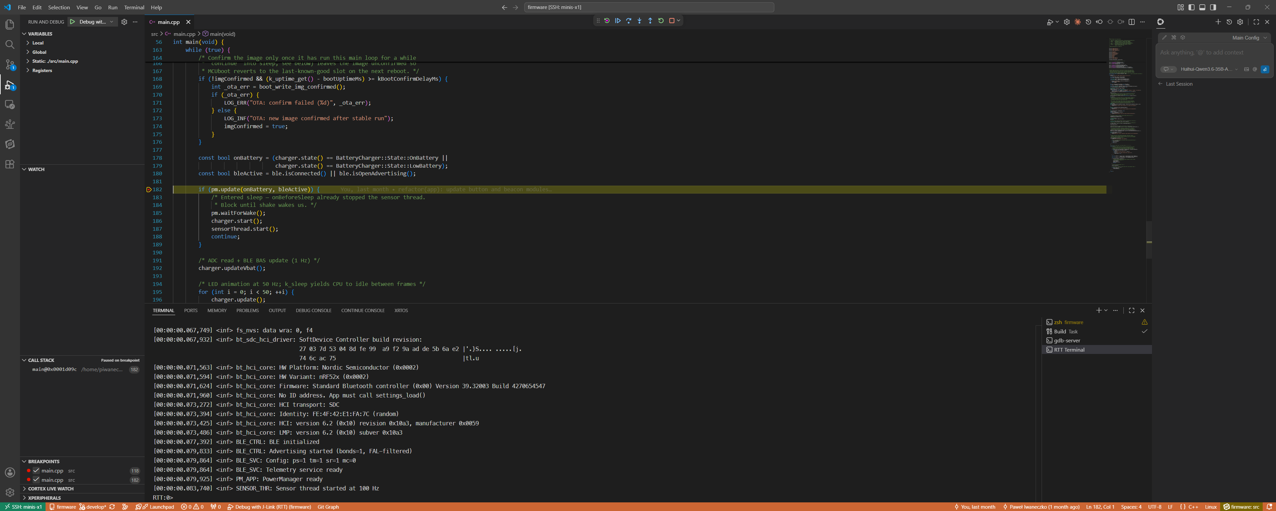Stop the debug session
Viewport: 1276px width, 511px height.
(x=672, y=21)
